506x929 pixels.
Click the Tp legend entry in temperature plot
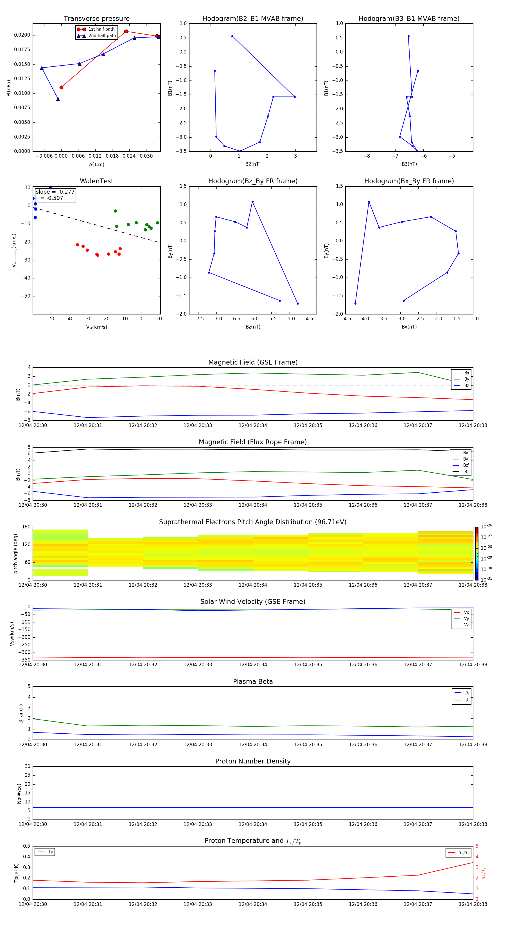click(x=45, y=852)
